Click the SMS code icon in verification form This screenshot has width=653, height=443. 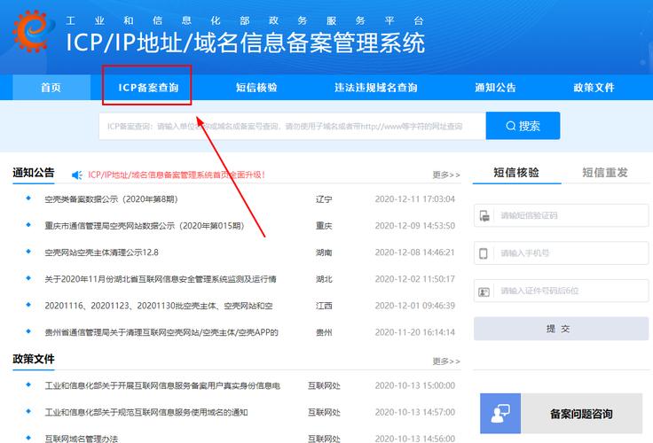(x=484, y=216)
